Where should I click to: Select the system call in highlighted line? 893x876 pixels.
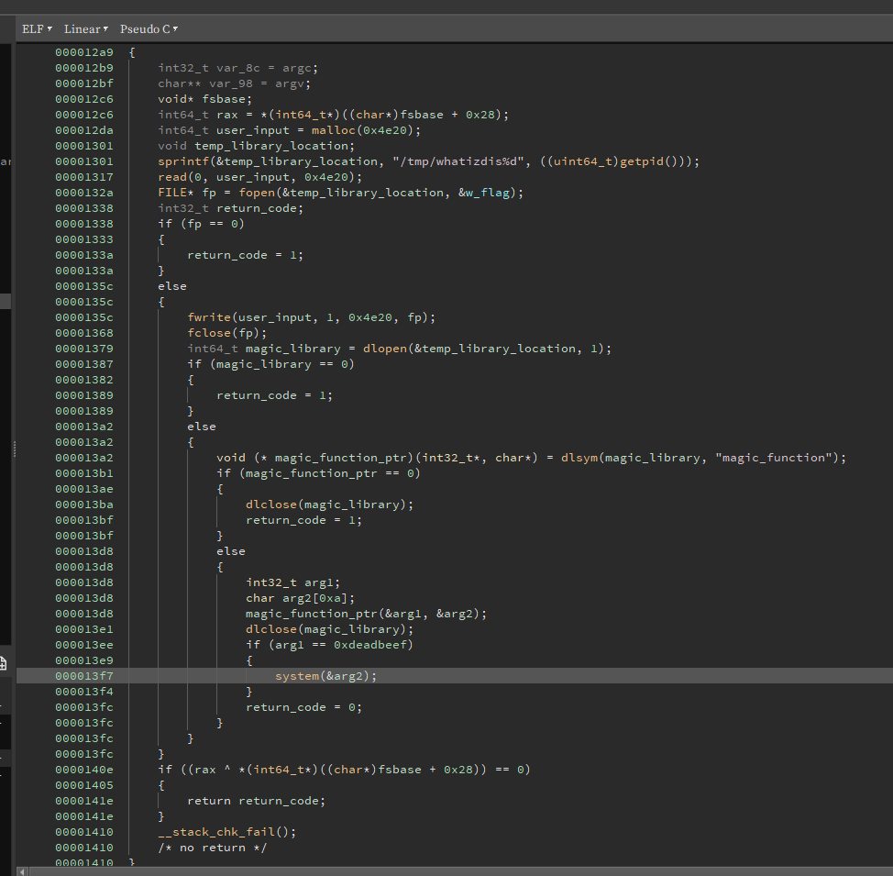(299, 676)
